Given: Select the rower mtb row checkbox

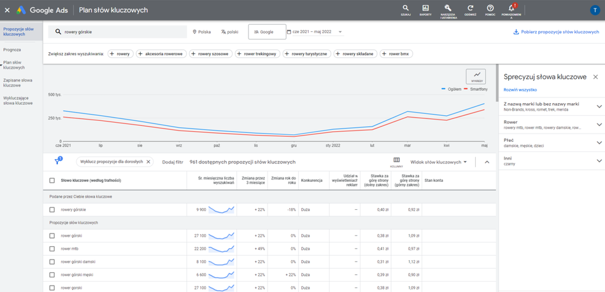Looking at the screenshot, I should [52, 249].
